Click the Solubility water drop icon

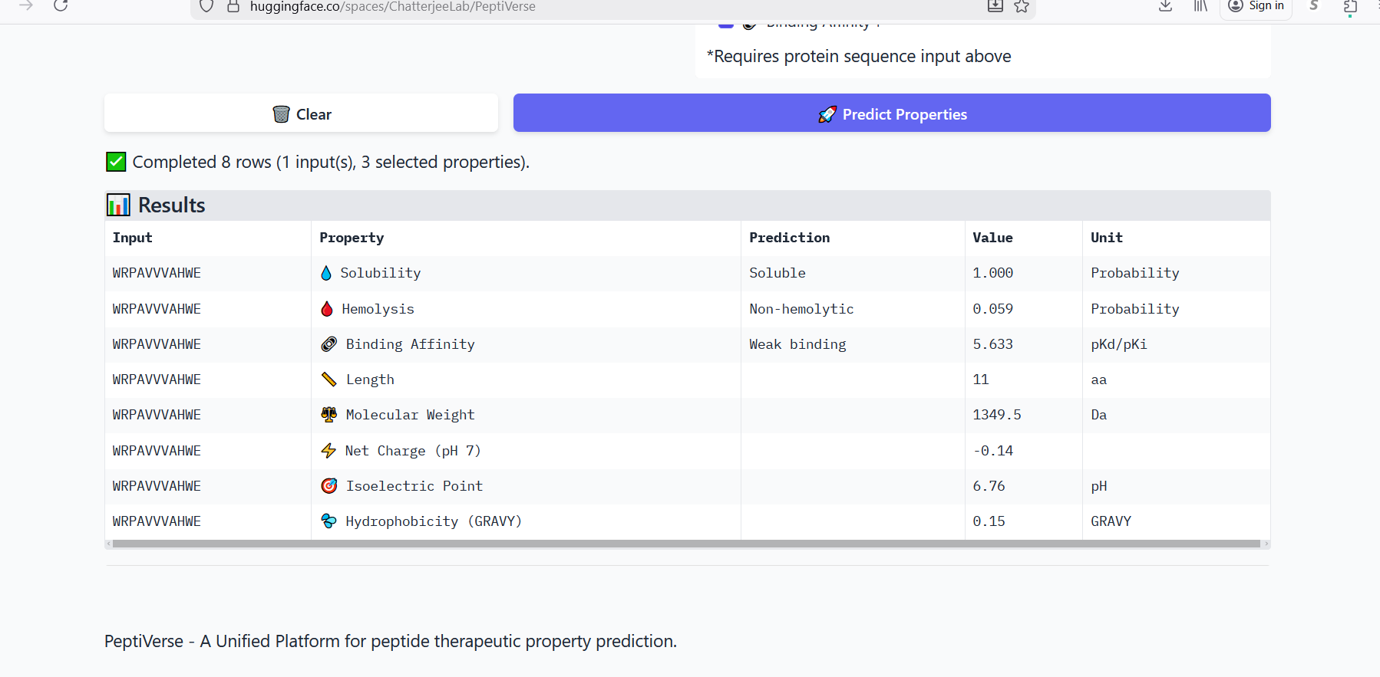(326, 273)
